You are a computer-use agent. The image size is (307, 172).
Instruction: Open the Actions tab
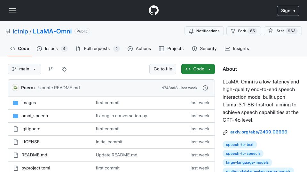point(139,48)
